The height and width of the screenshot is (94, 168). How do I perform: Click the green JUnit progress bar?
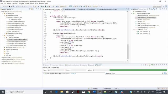click(138, 70)
